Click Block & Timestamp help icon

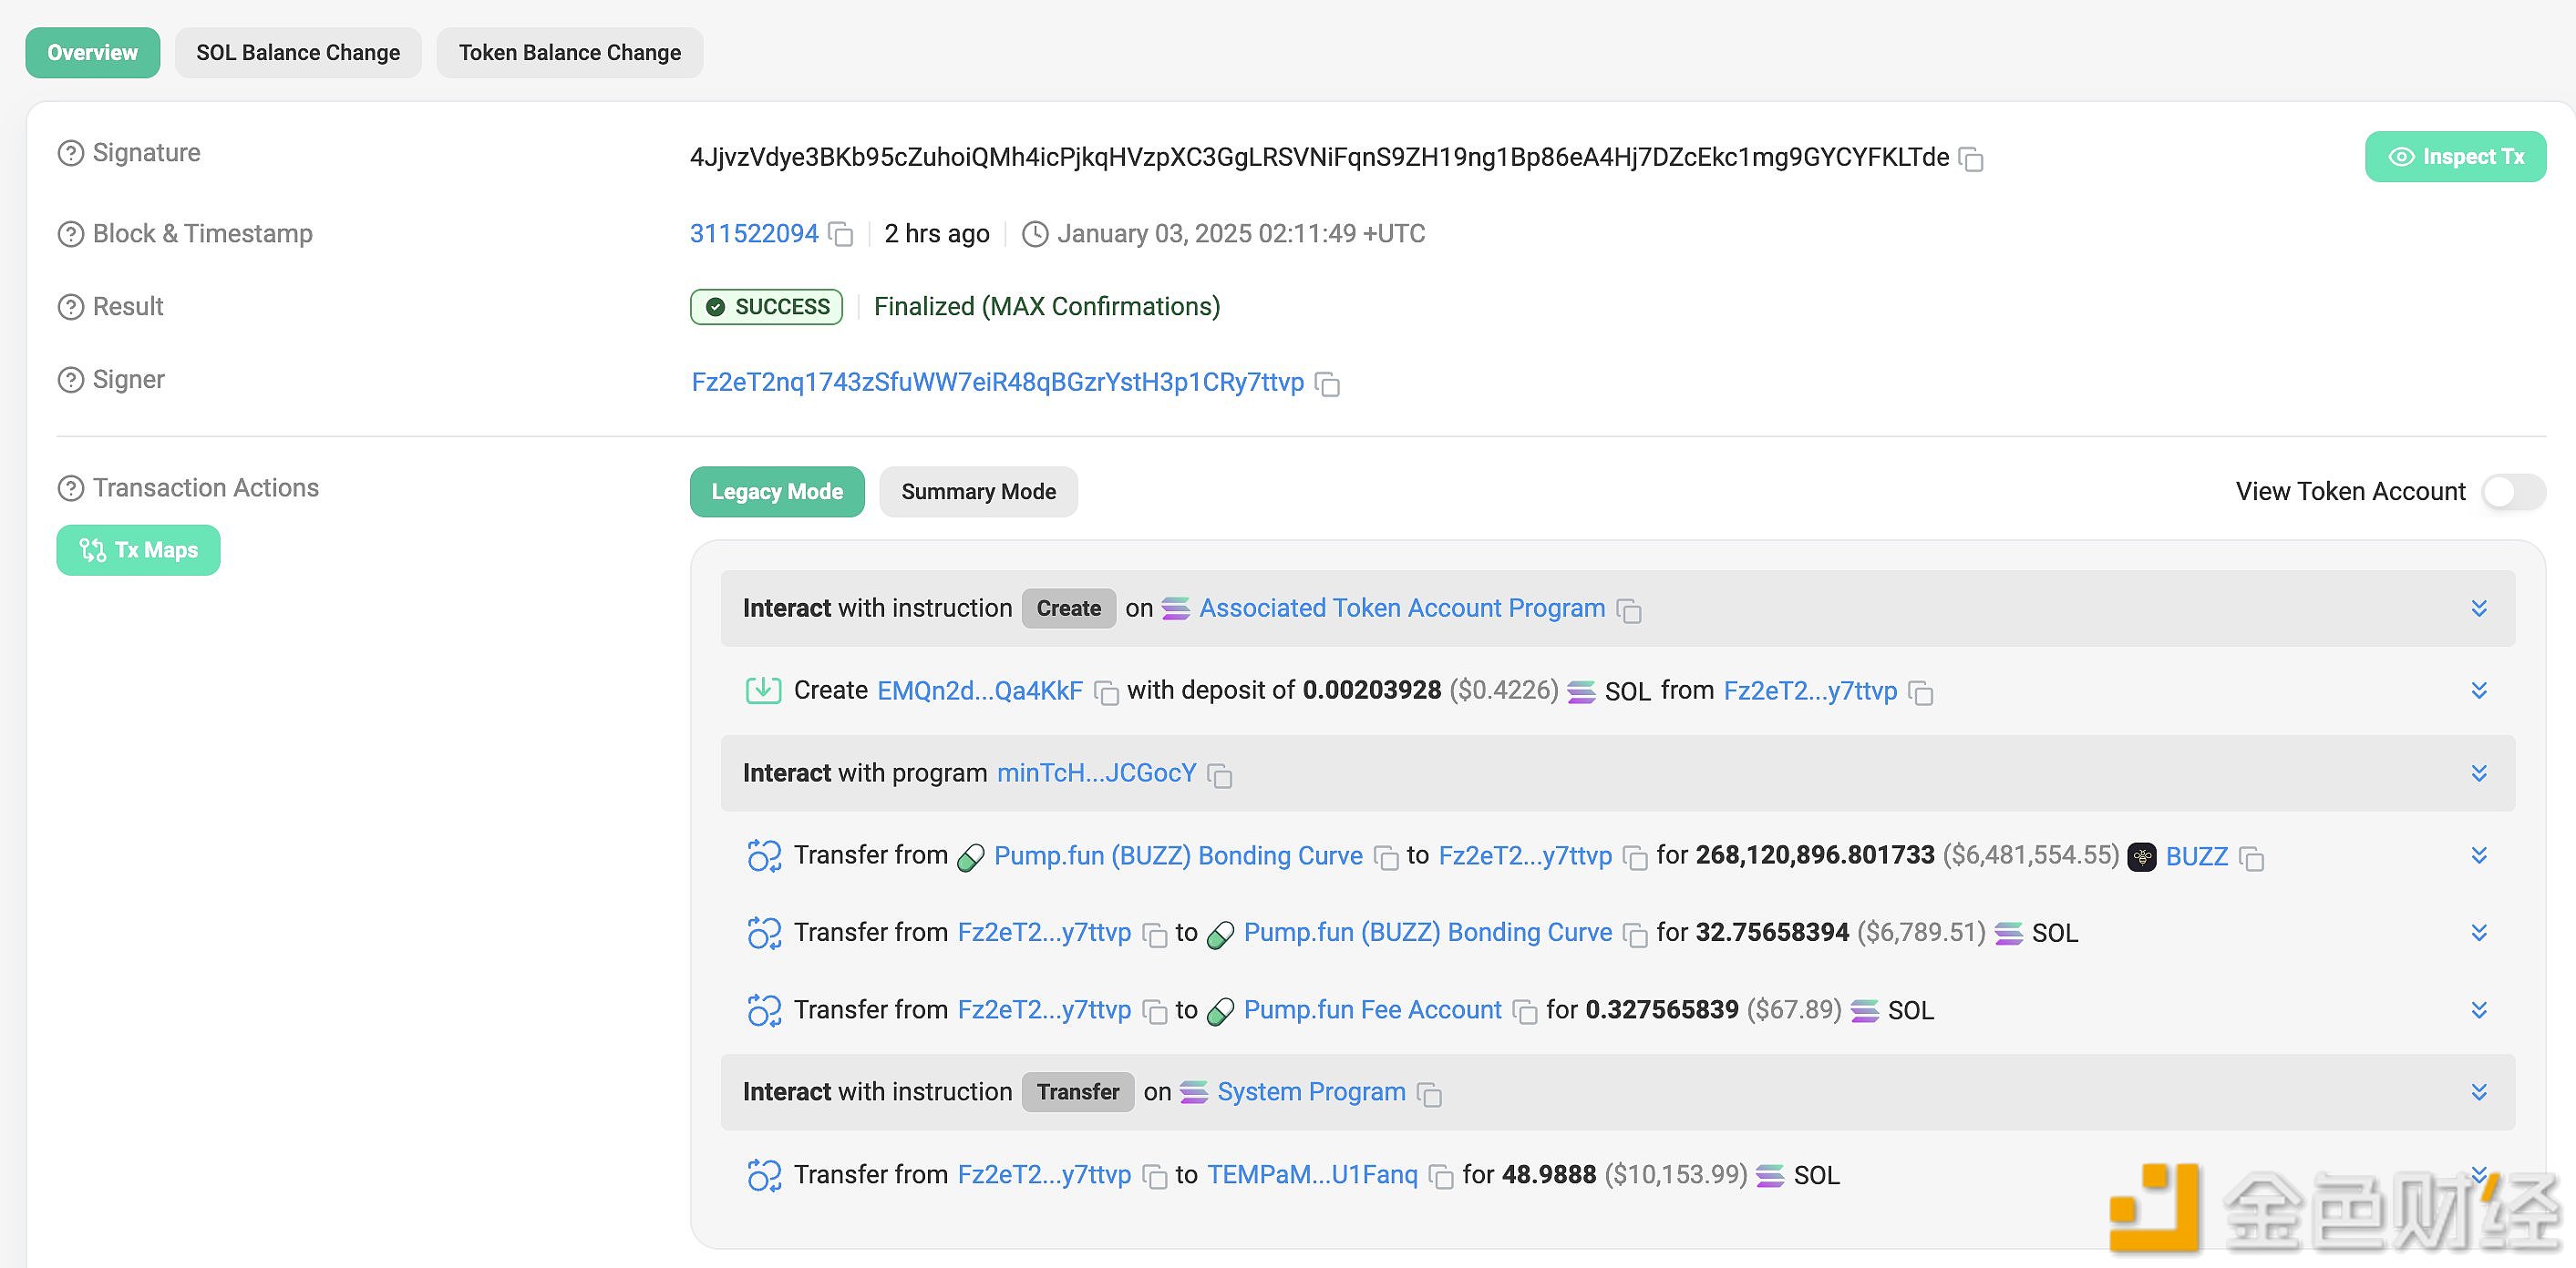coord(71,234)
